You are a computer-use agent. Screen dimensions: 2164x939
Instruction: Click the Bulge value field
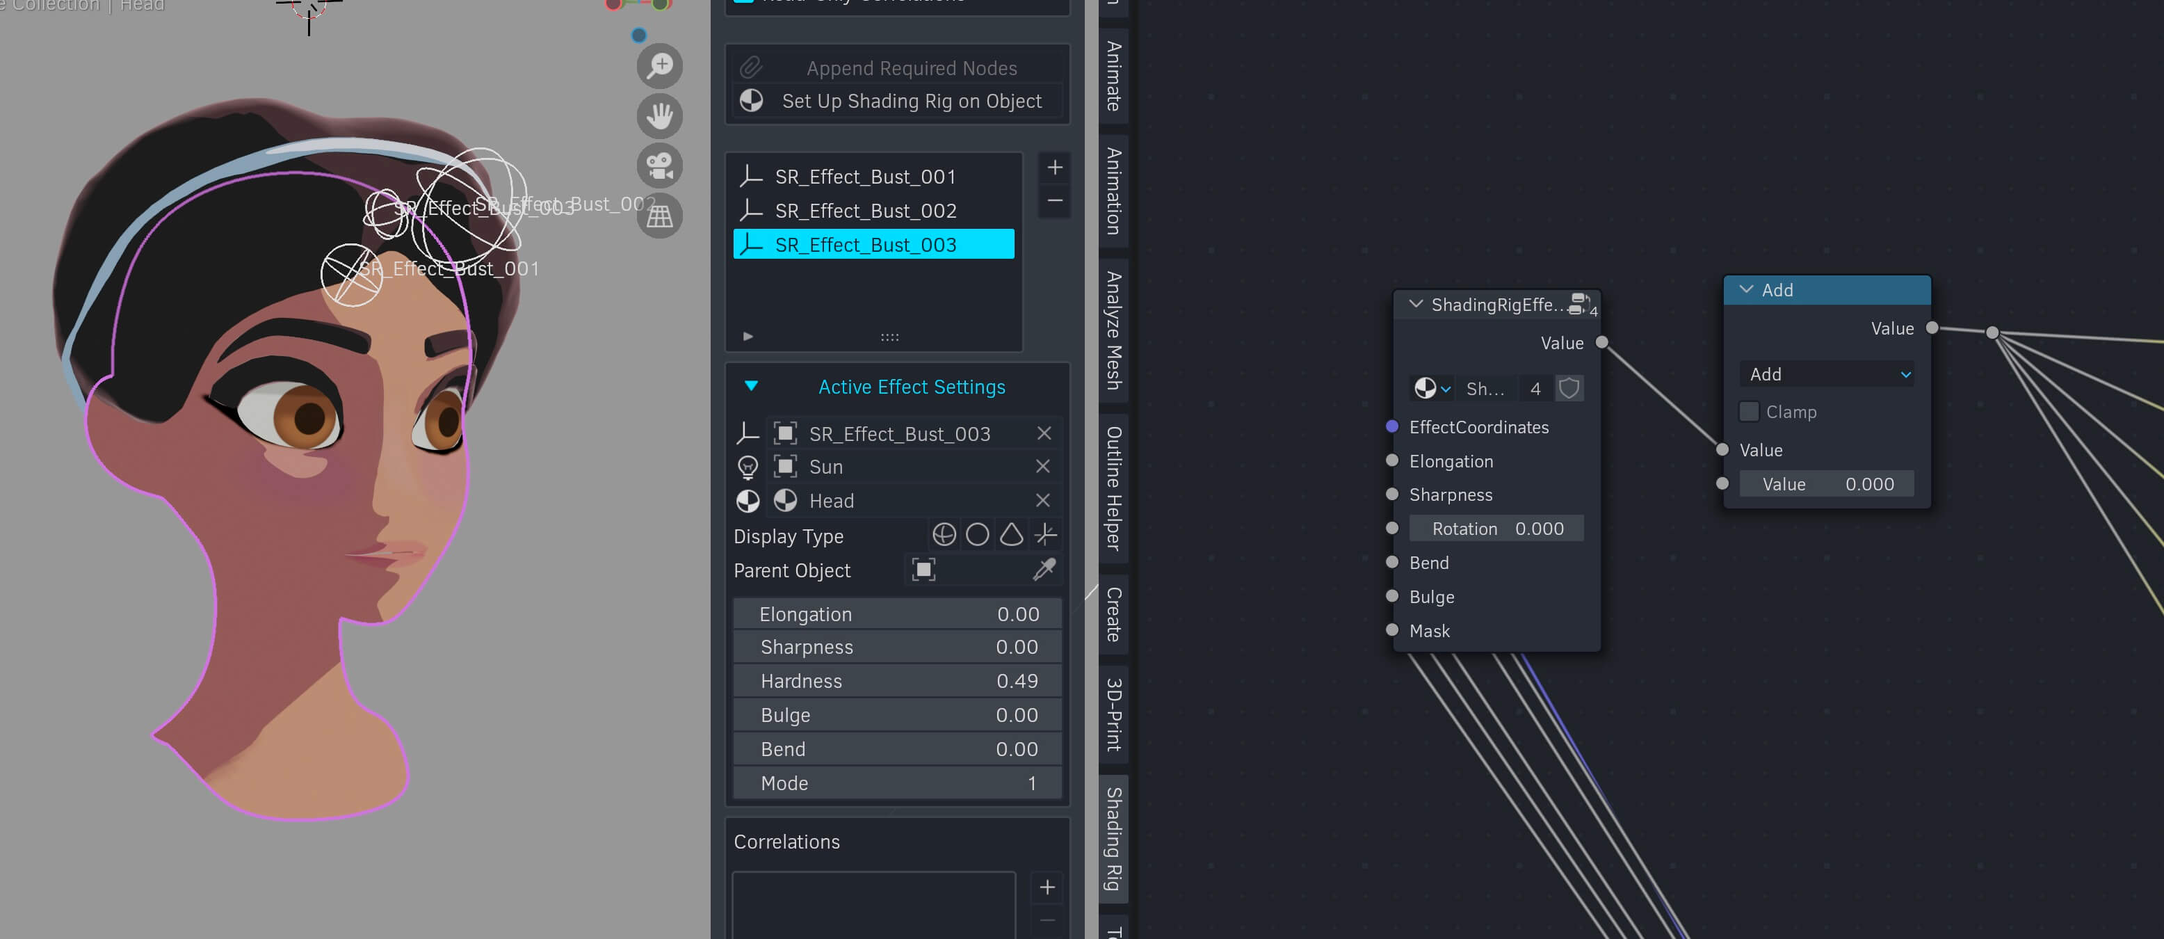click(897, 716)
